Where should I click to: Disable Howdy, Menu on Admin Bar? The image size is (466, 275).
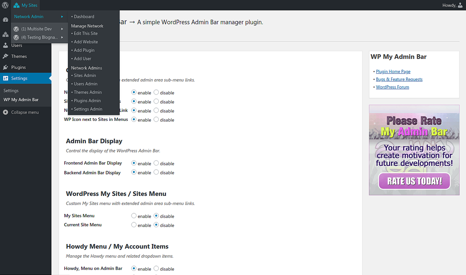(x=156, y=269)
